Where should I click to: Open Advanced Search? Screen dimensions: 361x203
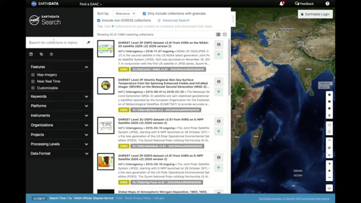point(173,20)
